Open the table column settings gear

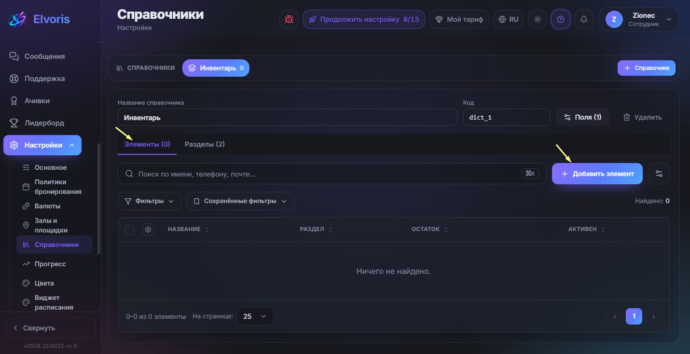click(148, 230)
